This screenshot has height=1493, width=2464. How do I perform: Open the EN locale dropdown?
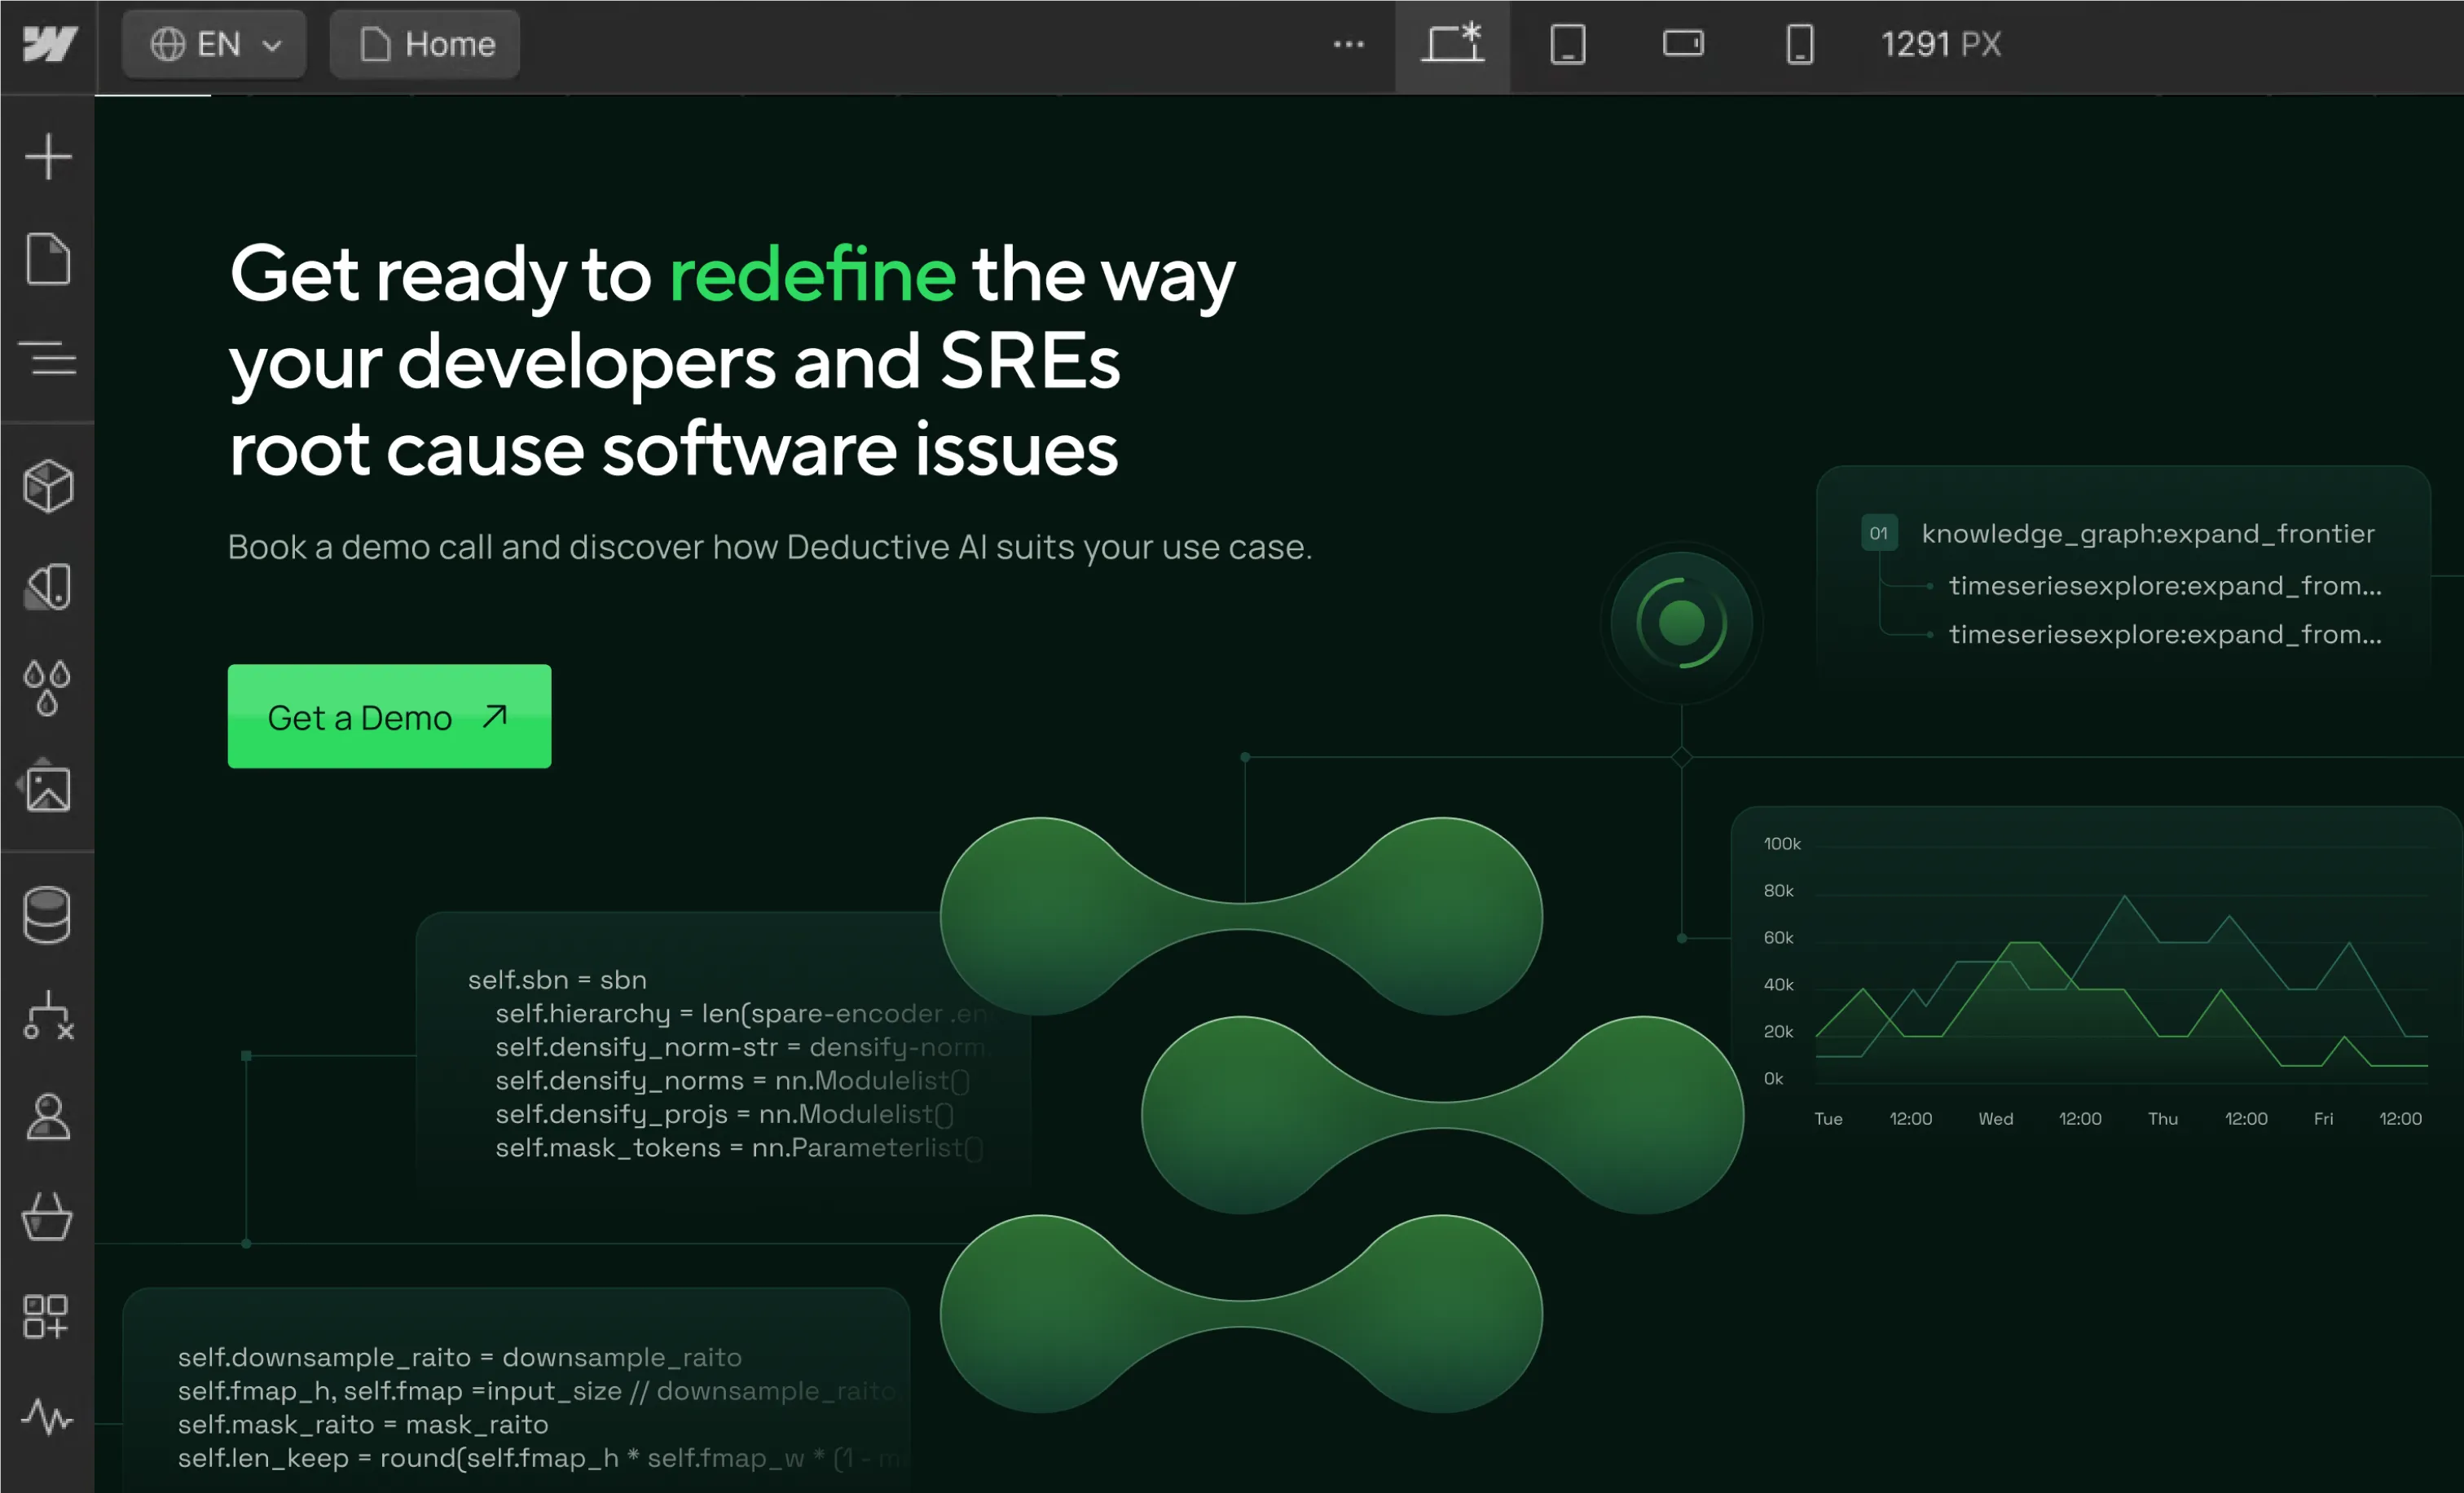click(x=213, y=44)
